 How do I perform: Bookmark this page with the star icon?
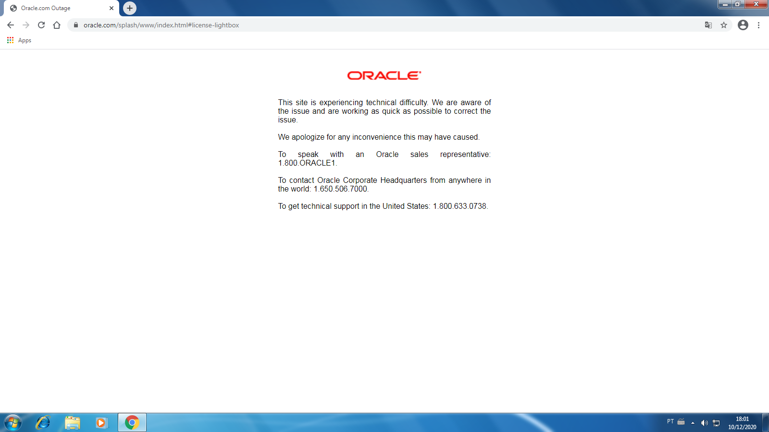coord(724,25)
